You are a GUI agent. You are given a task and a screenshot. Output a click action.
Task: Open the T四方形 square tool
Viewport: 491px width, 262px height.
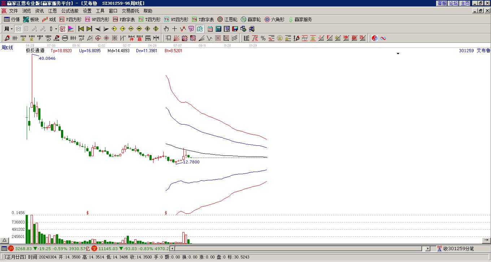coord(149,19)
